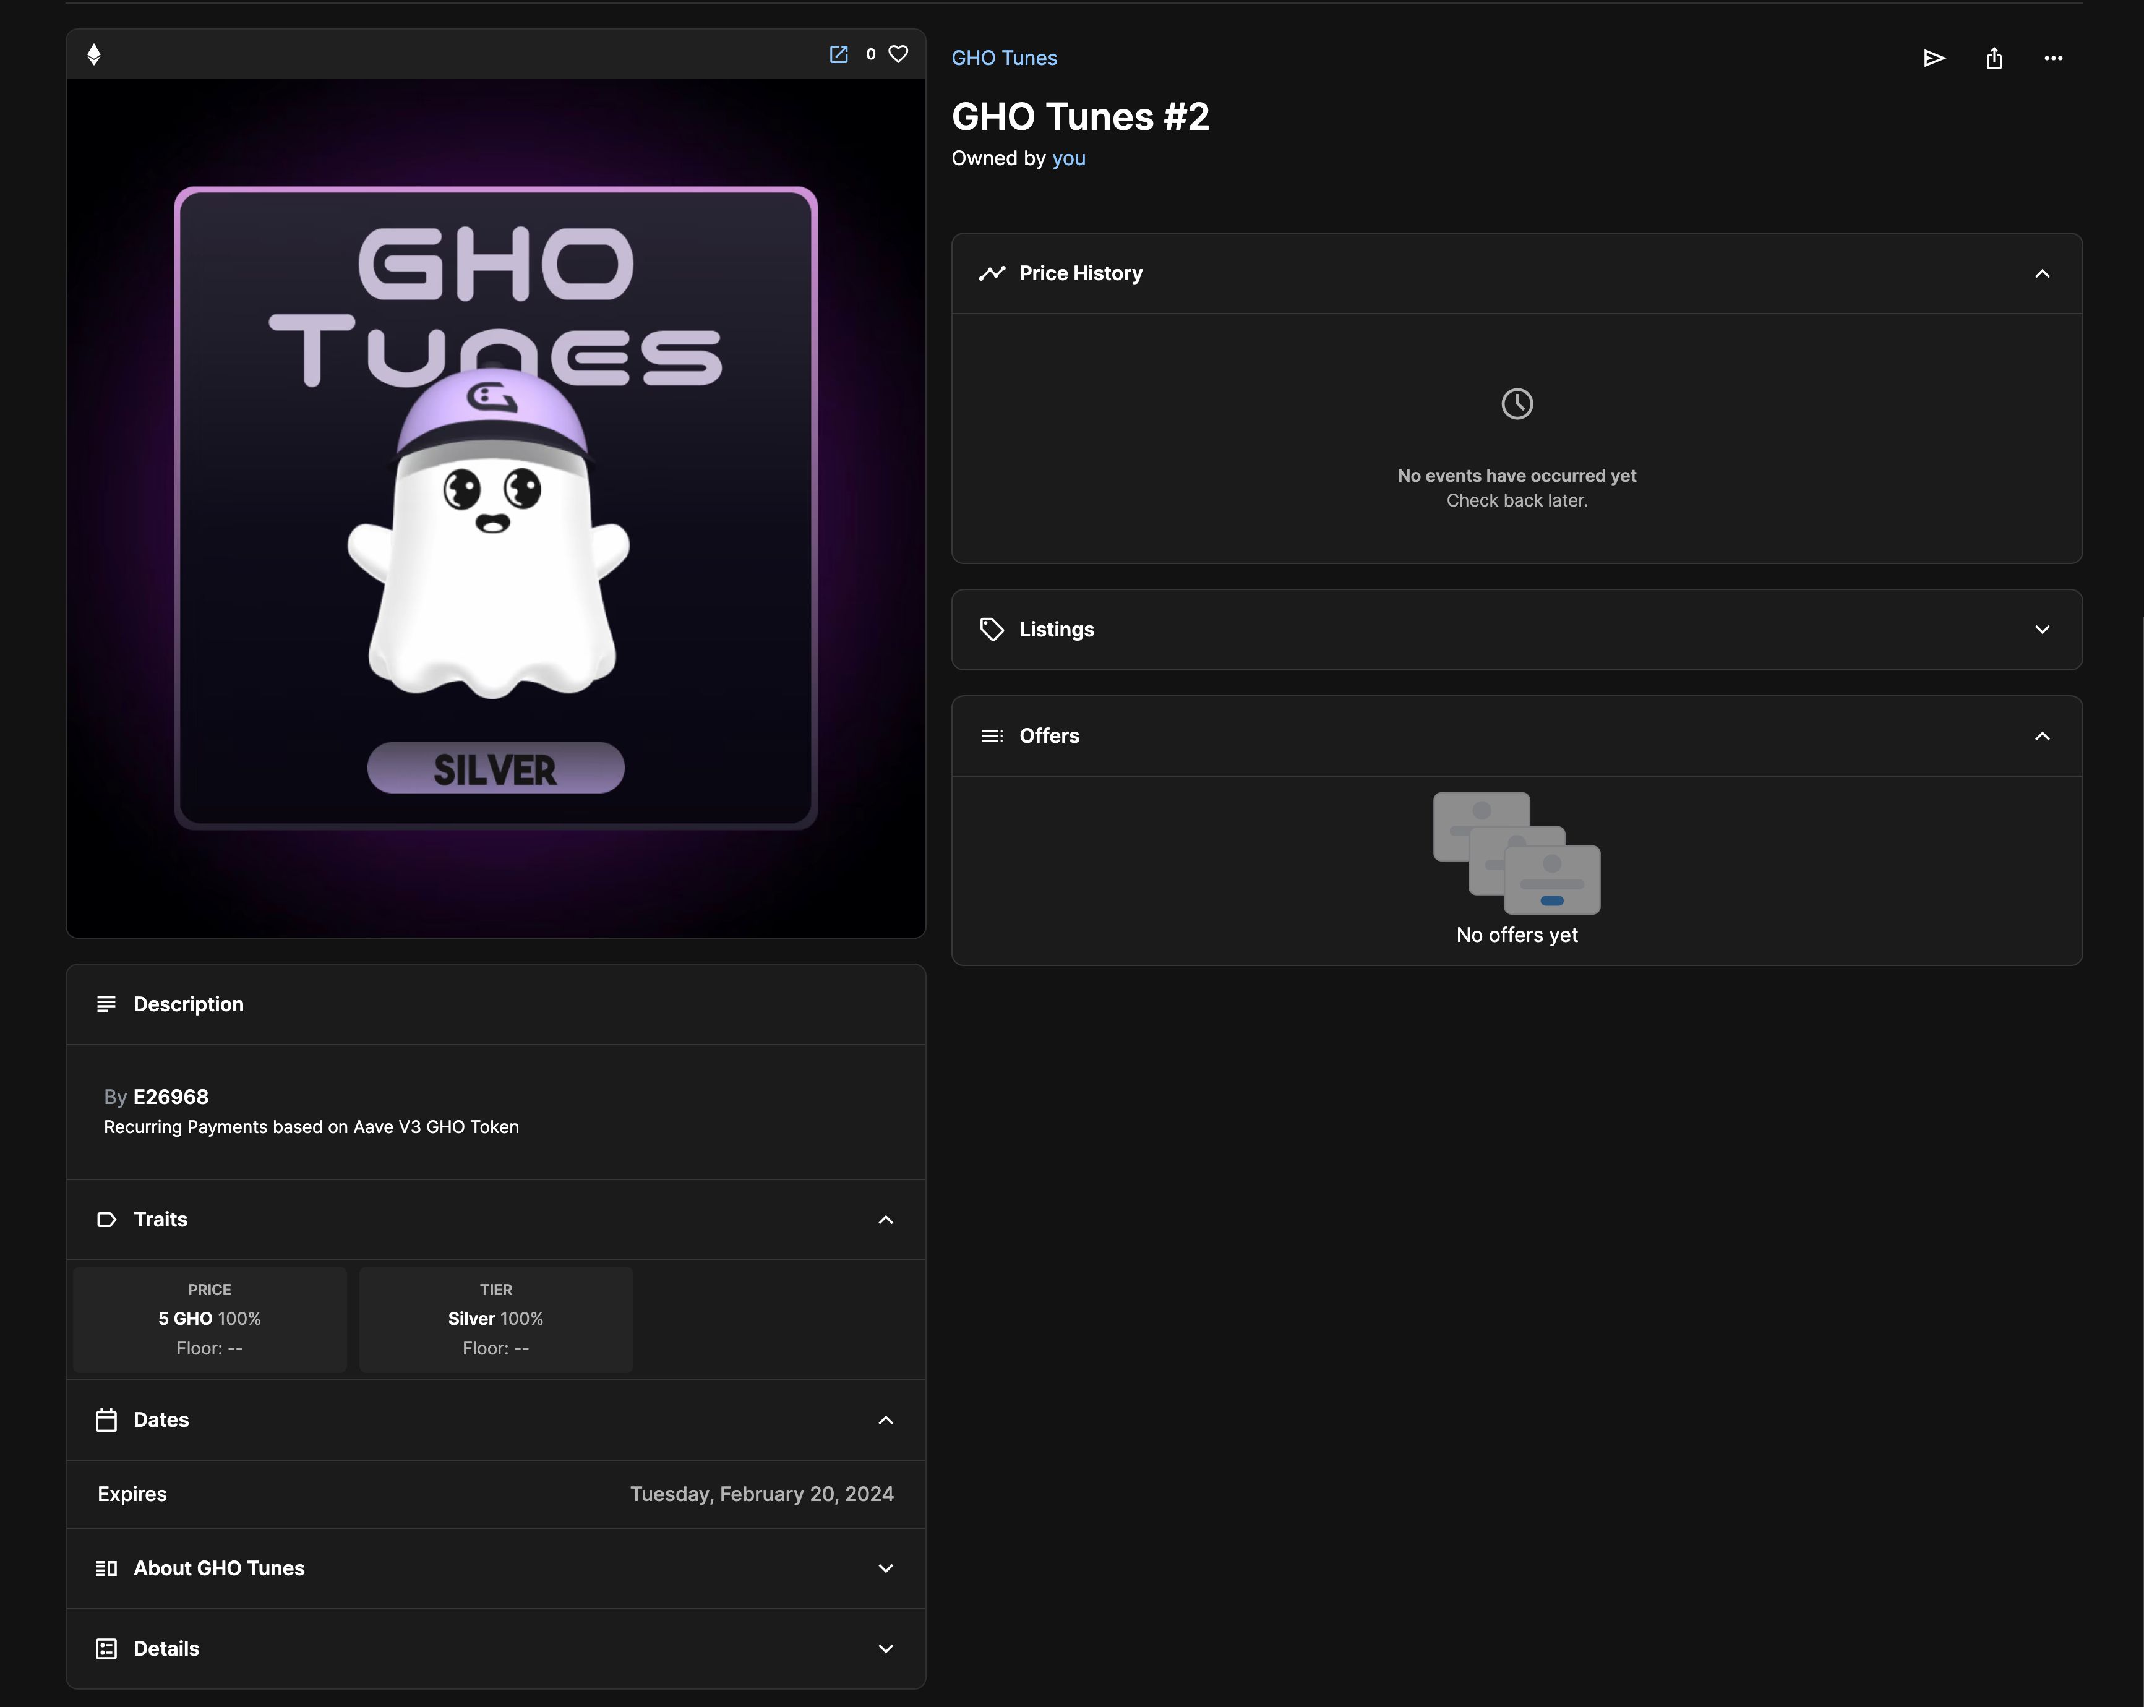This screenshot has height=1707, width=2144.
Task: Collapse the Offers section chevron
Action: (x=2043, y=736)
